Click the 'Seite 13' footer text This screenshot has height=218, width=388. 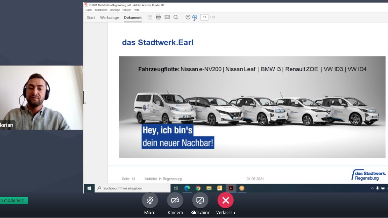click(x=128, y=179)
